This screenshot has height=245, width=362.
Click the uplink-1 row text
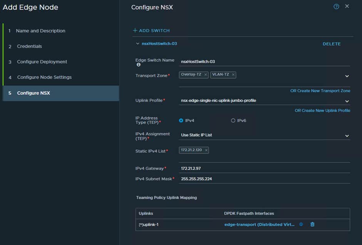tap(151, 225)
